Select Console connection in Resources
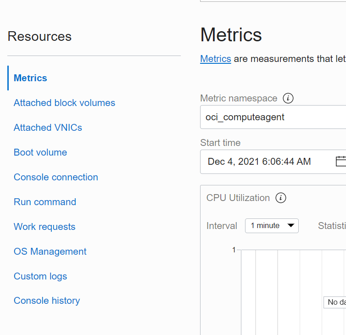 click(x=56, y=177)
